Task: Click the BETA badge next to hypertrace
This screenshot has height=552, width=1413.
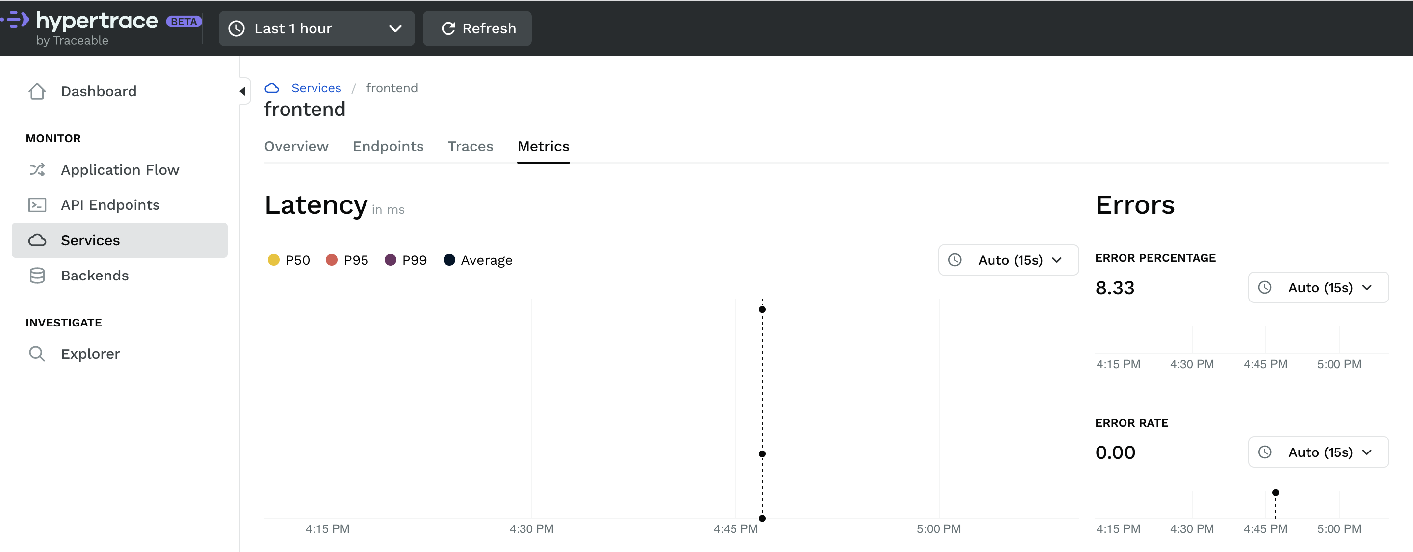Action: 184,22
